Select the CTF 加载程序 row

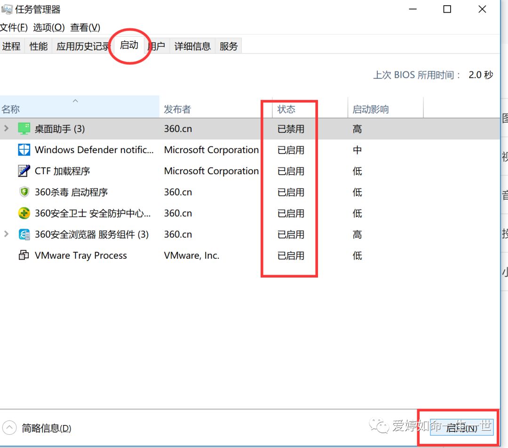click(250, 171)
